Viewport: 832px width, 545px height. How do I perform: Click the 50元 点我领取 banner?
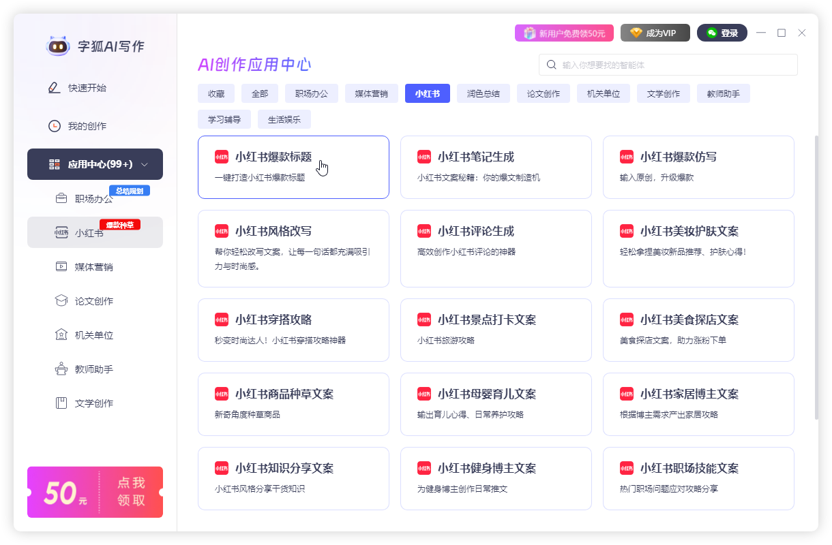(x=95, y=492)
